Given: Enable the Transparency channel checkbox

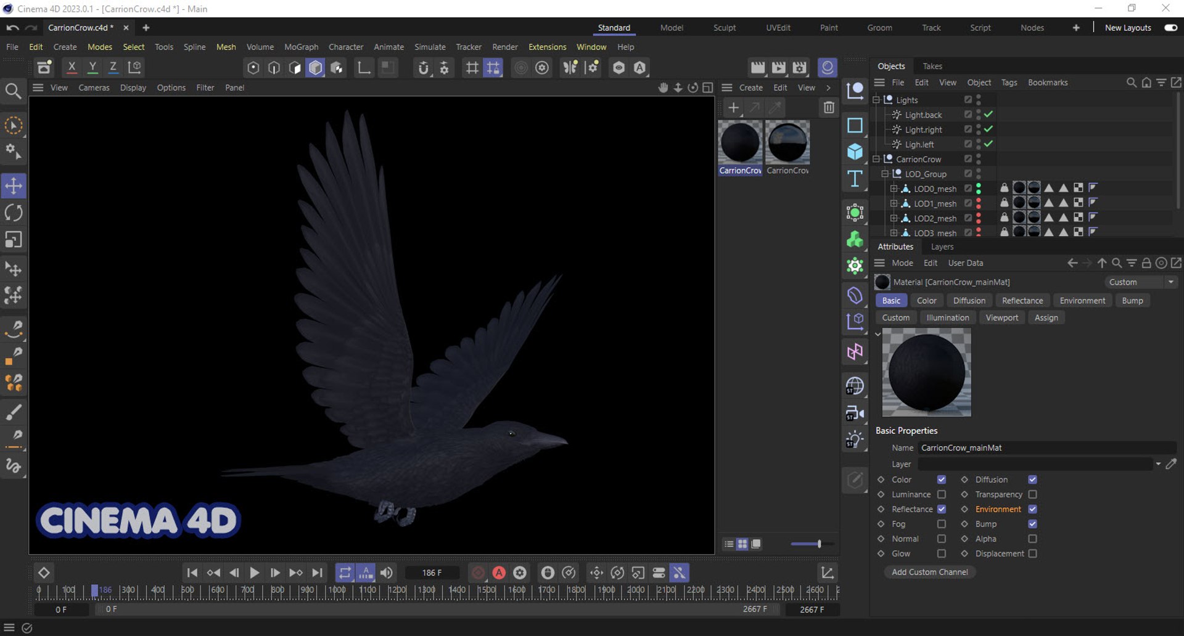Looking at the screenshot, I should (x=1032, y=494).
